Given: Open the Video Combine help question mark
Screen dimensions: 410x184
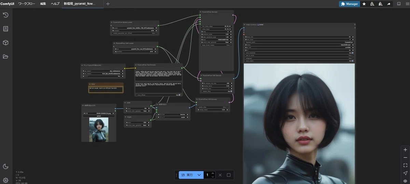Looking at the screenshot, I should pos(354,25).
